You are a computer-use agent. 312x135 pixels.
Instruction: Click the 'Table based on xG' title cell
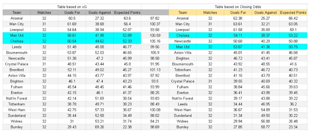point(72,7)
